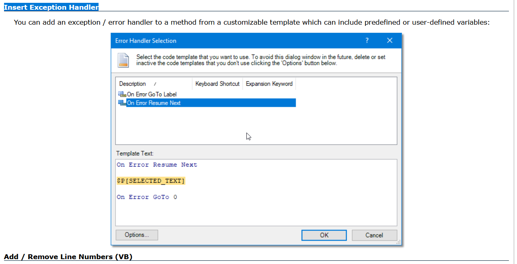Click the highlighted $P[SELECTED_TEXT] placeholder
This screenshot has height=264, width=517.
[151, 181]
